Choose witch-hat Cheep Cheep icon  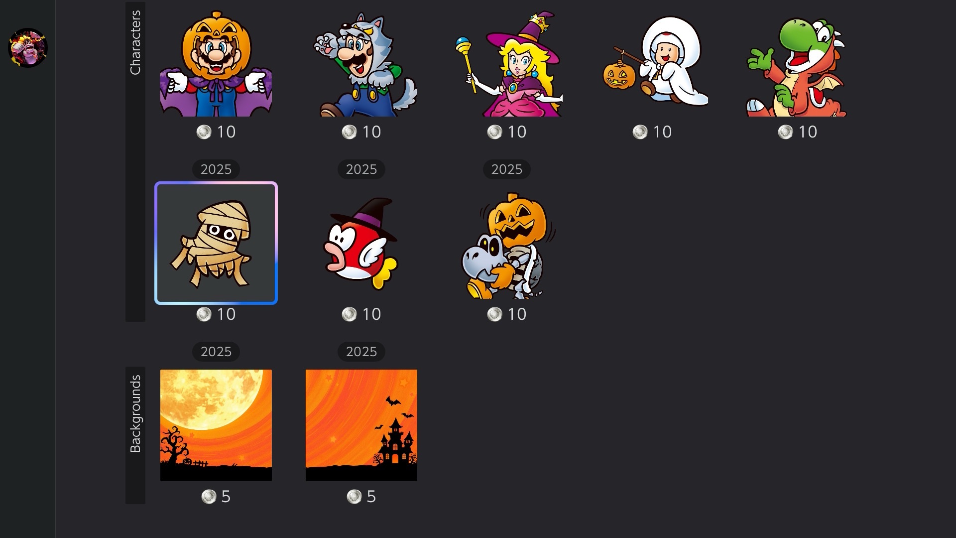pos(361,244)
